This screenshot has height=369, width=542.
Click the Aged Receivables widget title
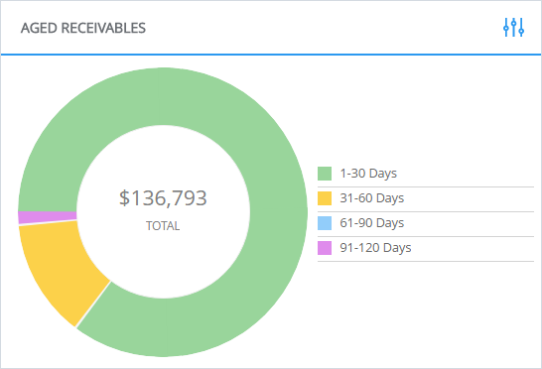point(83,28)
